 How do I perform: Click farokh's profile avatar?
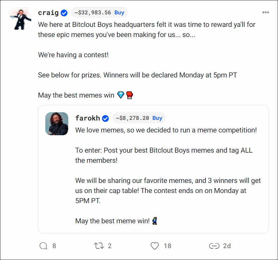tap(57, 124)
